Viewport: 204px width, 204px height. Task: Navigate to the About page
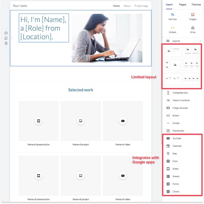127,6
